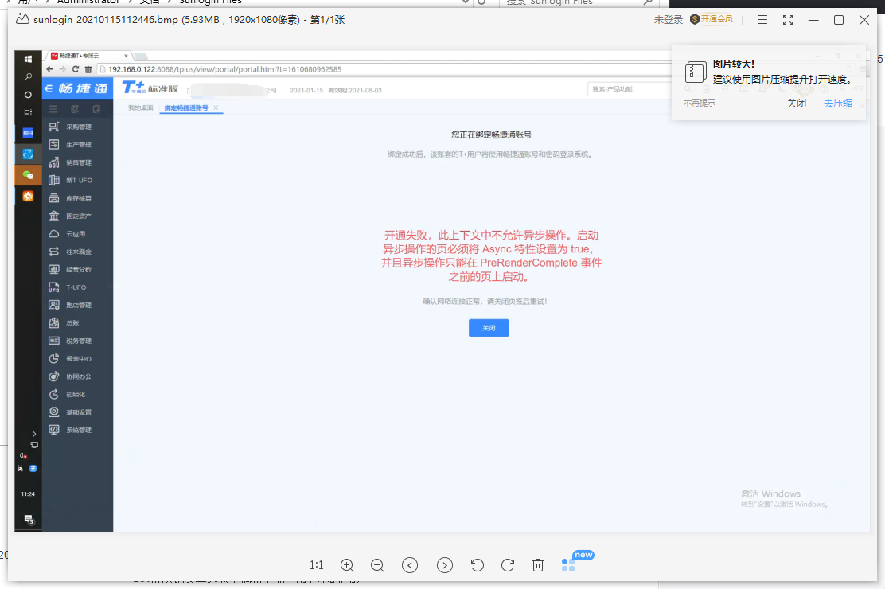Image resolution: width=885 pixels, height=589 pixels.
Task: Select 往来现金 in the pictured sidebar
Action: pos(78,252)
